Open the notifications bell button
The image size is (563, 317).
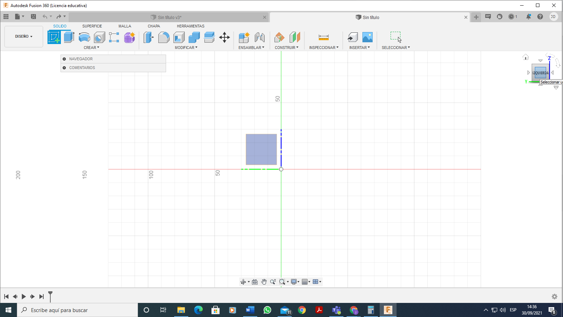click(x=528, y=17)
